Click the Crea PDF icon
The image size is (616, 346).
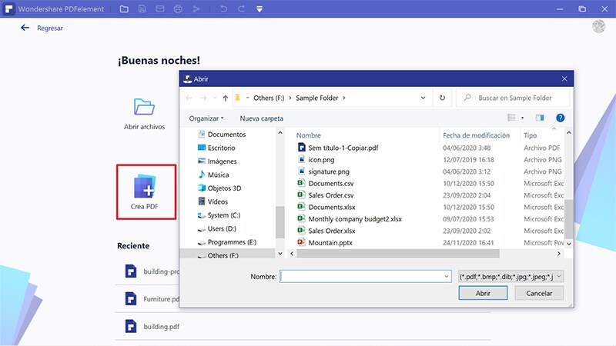pyautogui.click(x=146, y=188)
